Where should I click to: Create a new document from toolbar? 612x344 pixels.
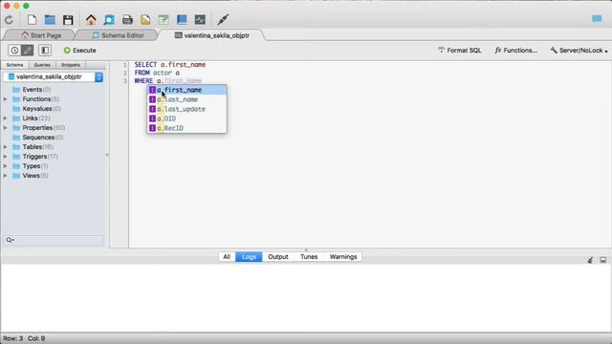coord(32,20)
